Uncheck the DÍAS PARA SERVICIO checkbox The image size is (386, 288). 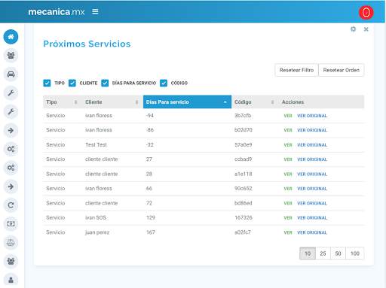click(x=105, y=83)
